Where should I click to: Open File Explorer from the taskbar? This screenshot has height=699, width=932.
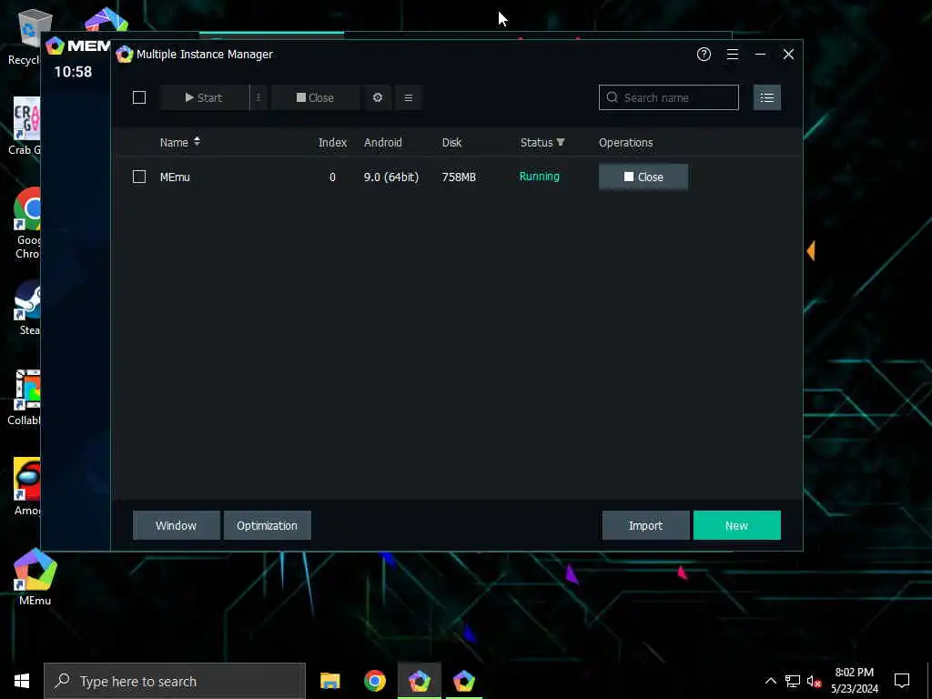[x=329, y=681]
